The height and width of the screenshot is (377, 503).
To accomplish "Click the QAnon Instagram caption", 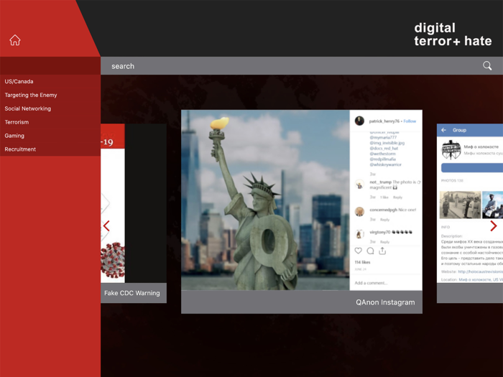I will 385,302.
